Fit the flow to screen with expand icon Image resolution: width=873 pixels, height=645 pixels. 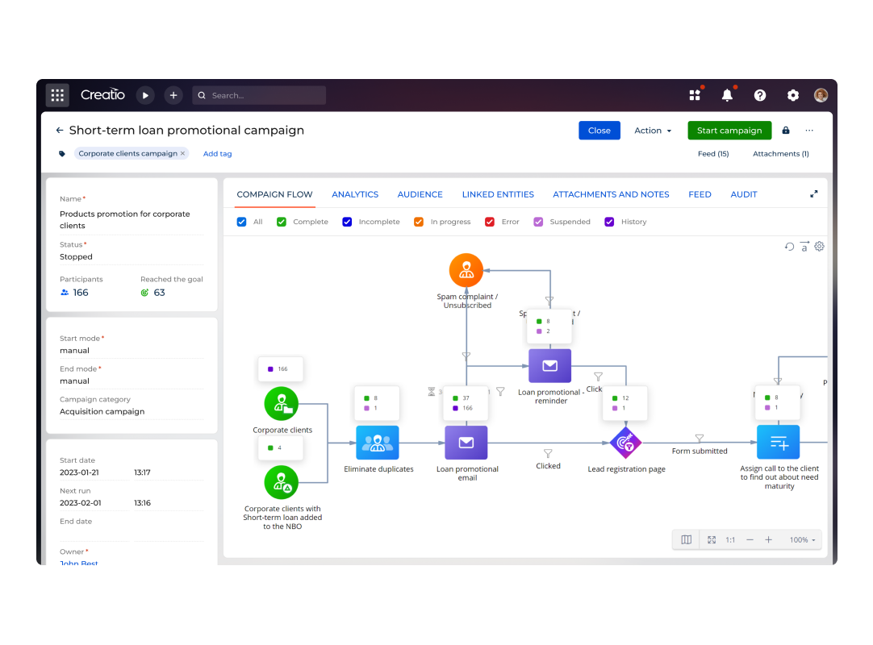(x=711, y=539)
